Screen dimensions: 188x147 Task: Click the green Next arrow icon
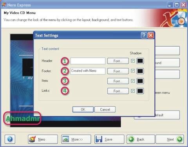179,139
